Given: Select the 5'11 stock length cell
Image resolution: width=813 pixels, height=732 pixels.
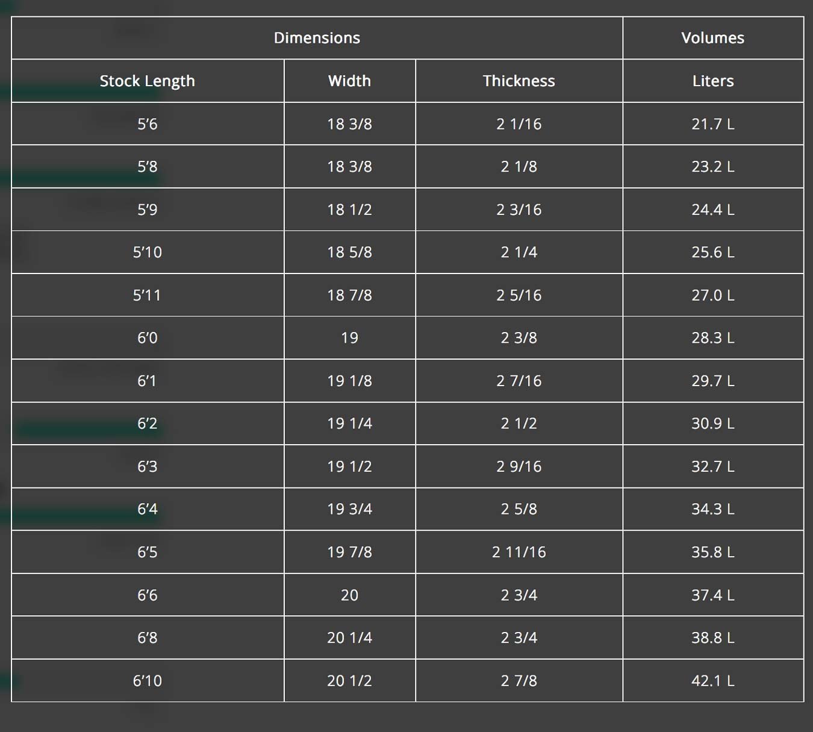Looking at the screenshot, I should (x=148, y=295).
